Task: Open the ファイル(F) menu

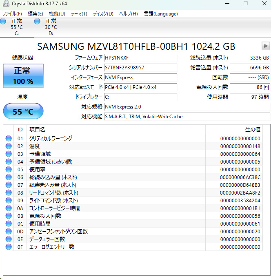Action: pos(12,13)
